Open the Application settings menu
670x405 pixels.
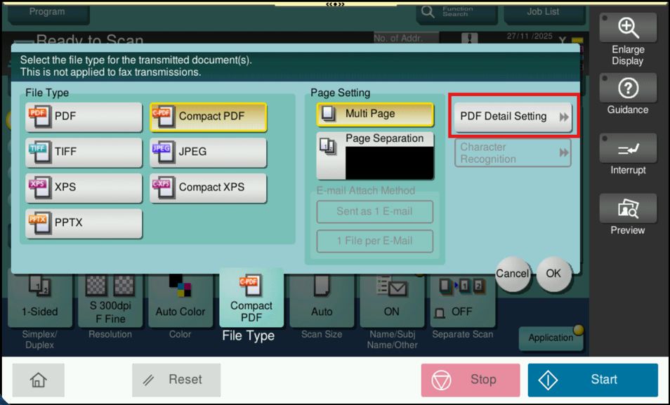553,338
